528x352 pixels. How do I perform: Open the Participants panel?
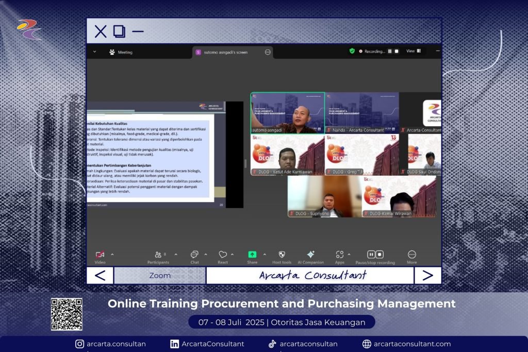(x=158, y=255)
